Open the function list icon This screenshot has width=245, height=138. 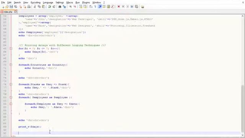pos(113,7)
